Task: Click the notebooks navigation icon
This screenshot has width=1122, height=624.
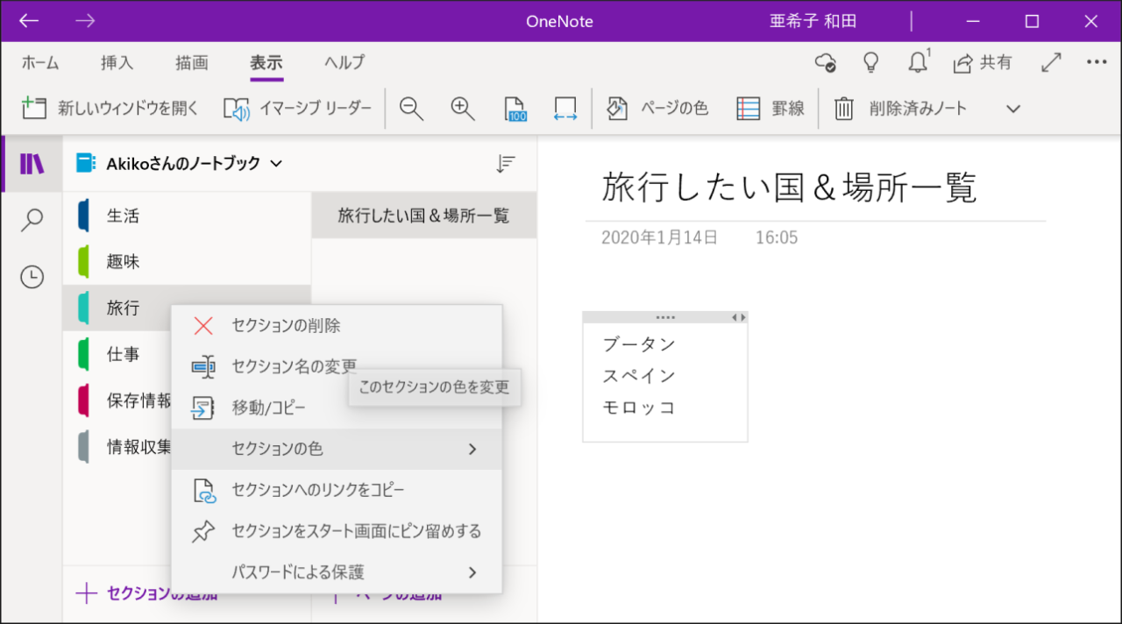Action: [32, 164]
